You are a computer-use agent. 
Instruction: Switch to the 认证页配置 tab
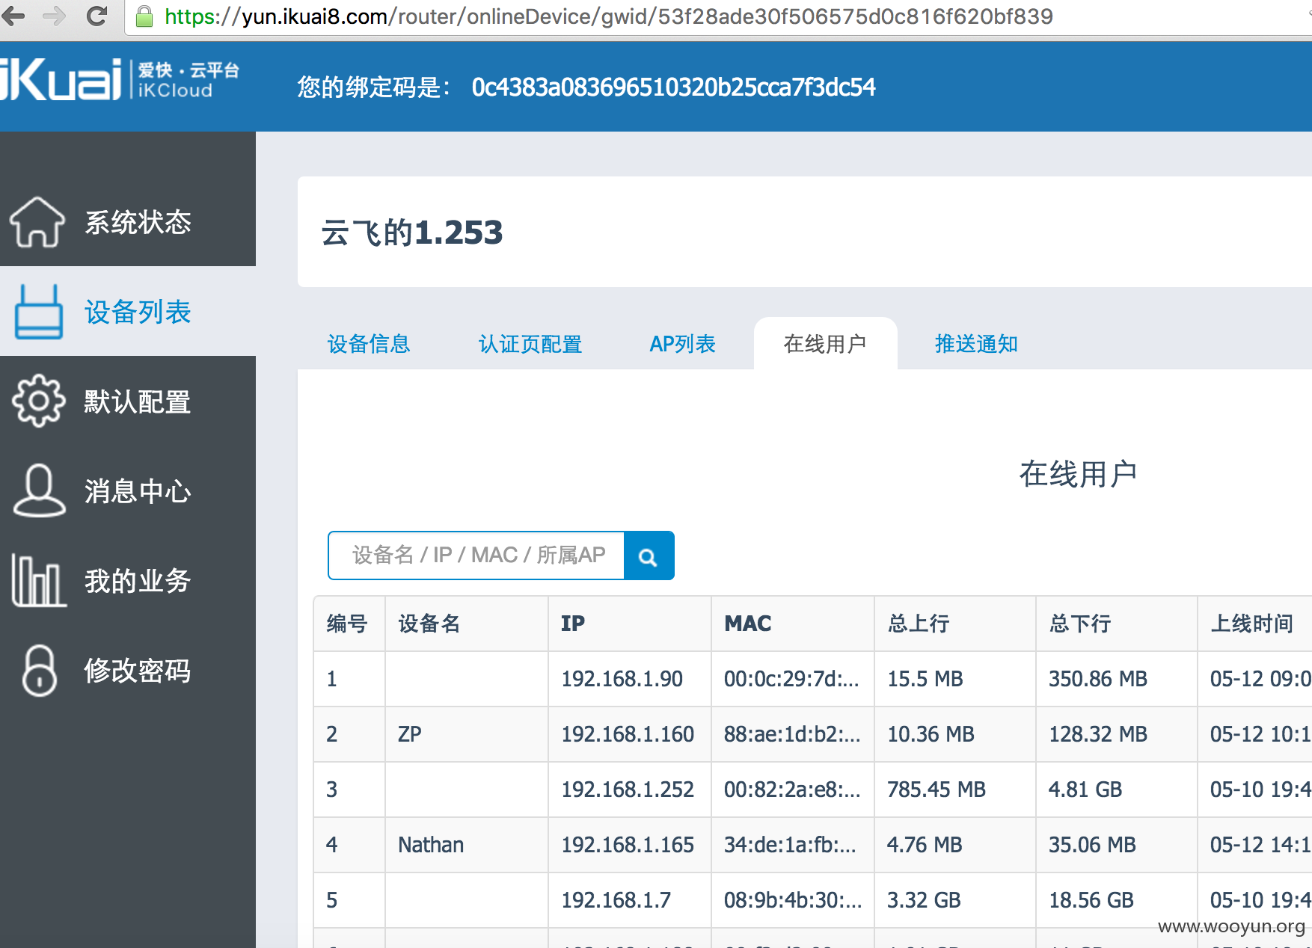point(530,344)
